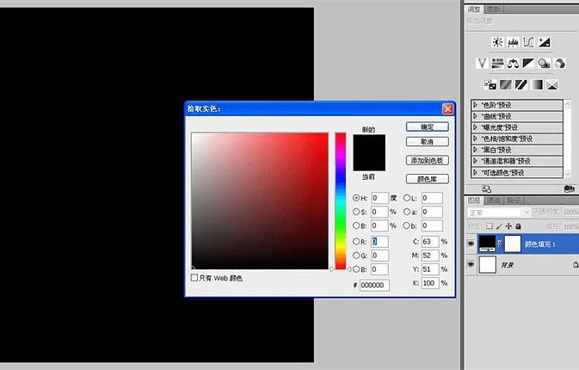Expand the "曲线"预设 presets
The height and width of the screenshot is (370, 579).
coord(475,116)
